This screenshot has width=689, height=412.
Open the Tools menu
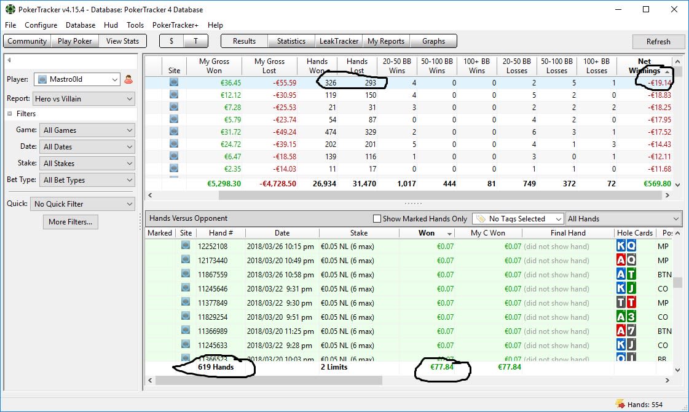(135, 25)
